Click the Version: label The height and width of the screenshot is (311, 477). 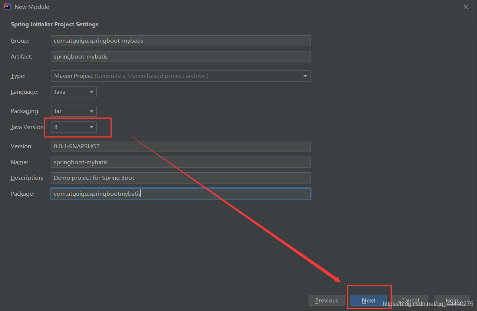click(x=22, y=146)
